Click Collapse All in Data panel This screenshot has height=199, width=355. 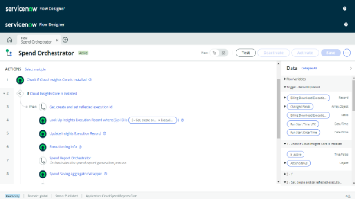tap(309, 68)
